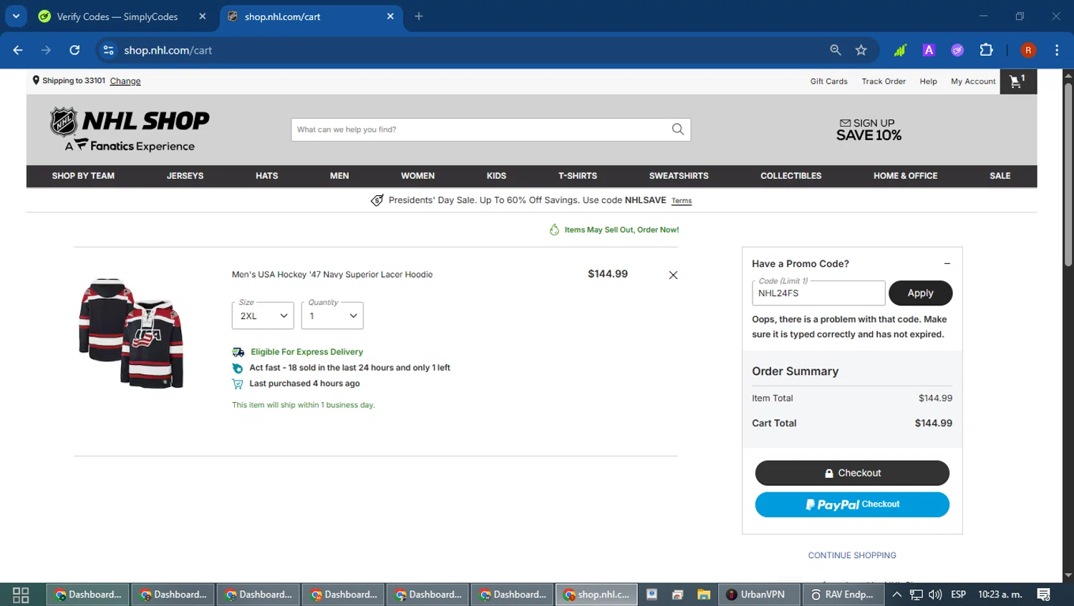This screenshot has width=1074, height=606.
Task: Open the Collectibles menu
Action: click(791, 176)
